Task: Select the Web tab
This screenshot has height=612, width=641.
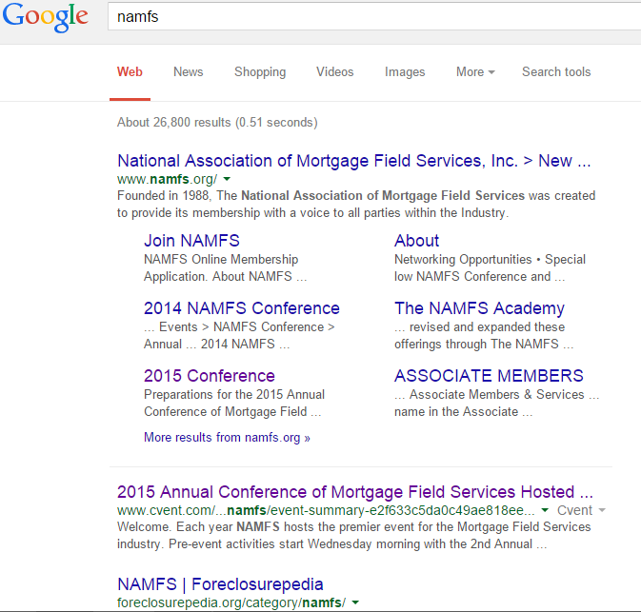Action: tap(130, 72)
